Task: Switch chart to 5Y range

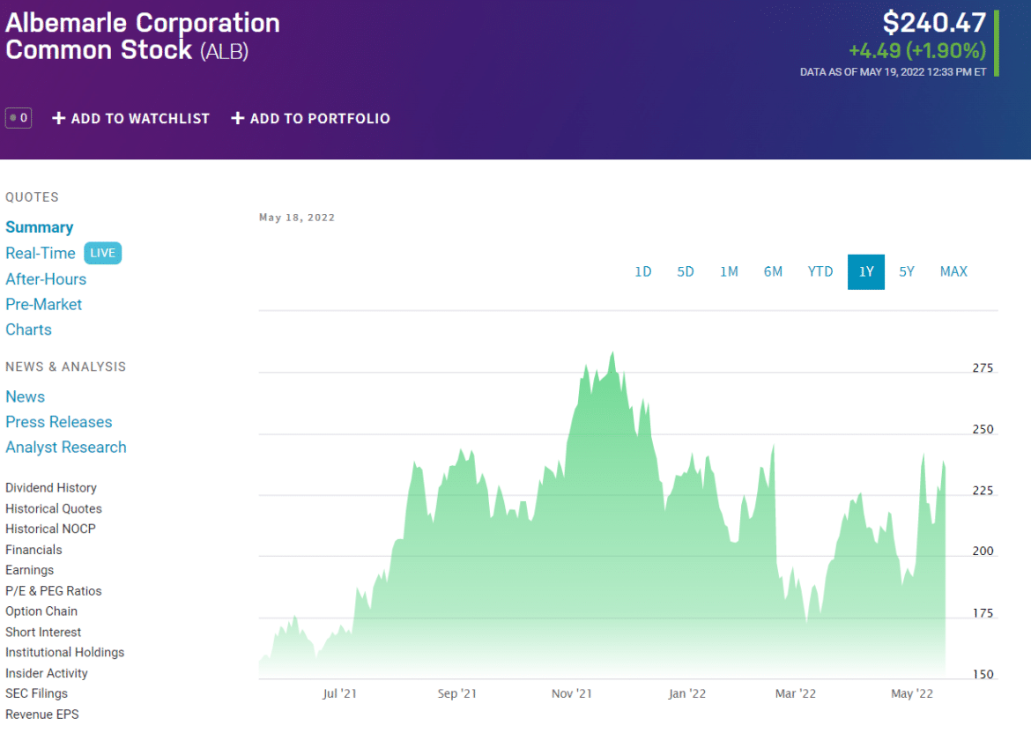Action: click(907, 271)
